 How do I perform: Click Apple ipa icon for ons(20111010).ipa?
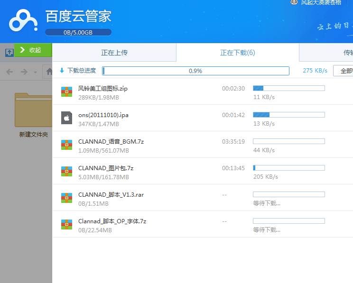[x=66, y=118]
